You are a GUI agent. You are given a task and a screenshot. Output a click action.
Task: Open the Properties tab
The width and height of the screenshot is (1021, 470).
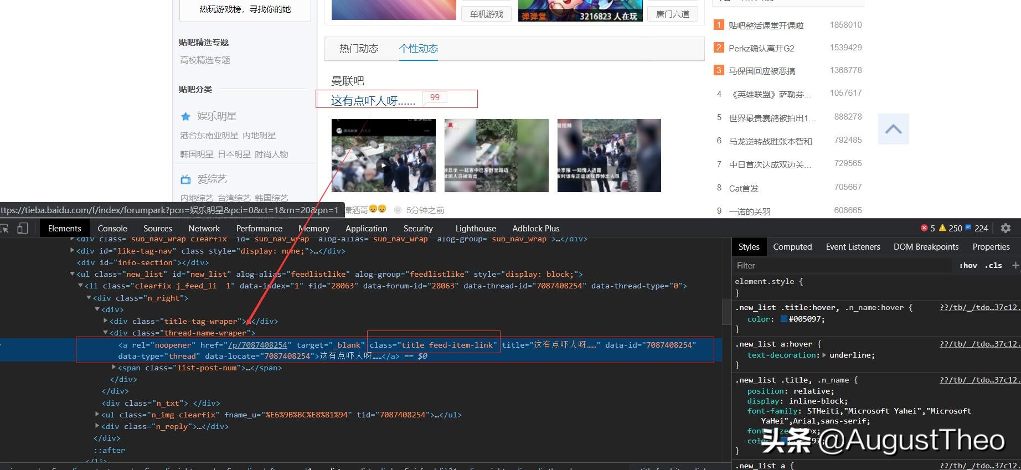coord(991,247)
